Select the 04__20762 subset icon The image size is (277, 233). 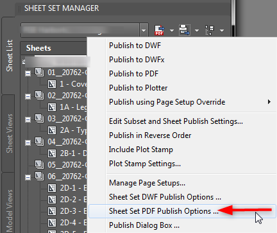coord(39,142)
